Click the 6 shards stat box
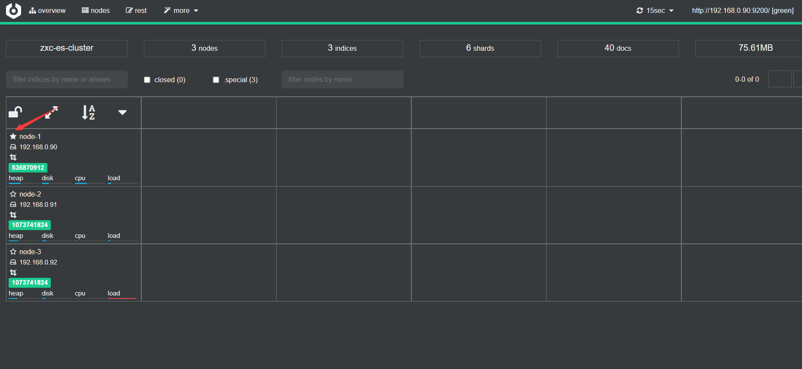 pyautogui.click(x=480, y=48)
